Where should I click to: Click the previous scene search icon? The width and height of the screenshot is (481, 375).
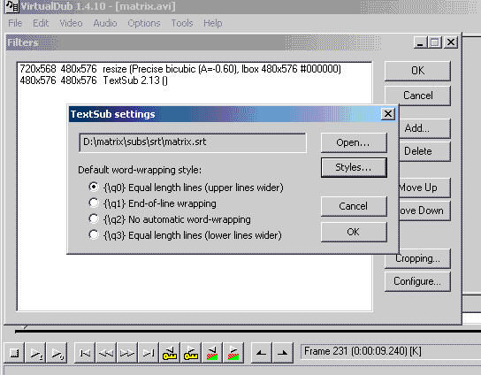(x=212, y=353)
